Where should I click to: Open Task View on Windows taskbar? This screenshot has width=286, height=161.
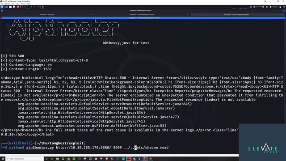52,159
